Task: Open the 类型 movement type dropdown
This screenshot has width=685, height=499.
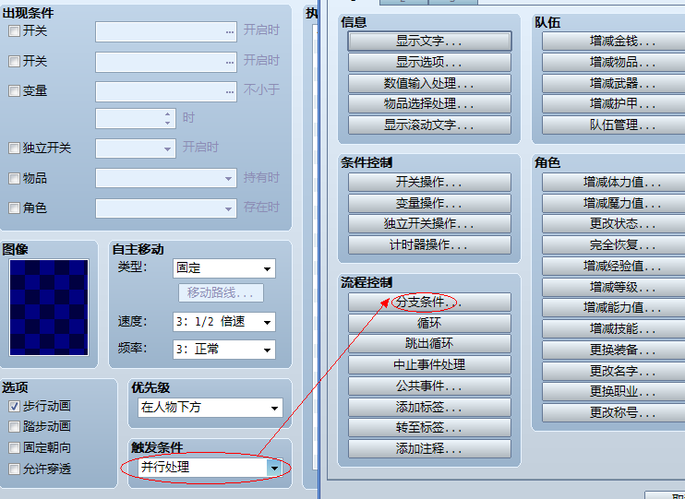Action: pos(224,268)
